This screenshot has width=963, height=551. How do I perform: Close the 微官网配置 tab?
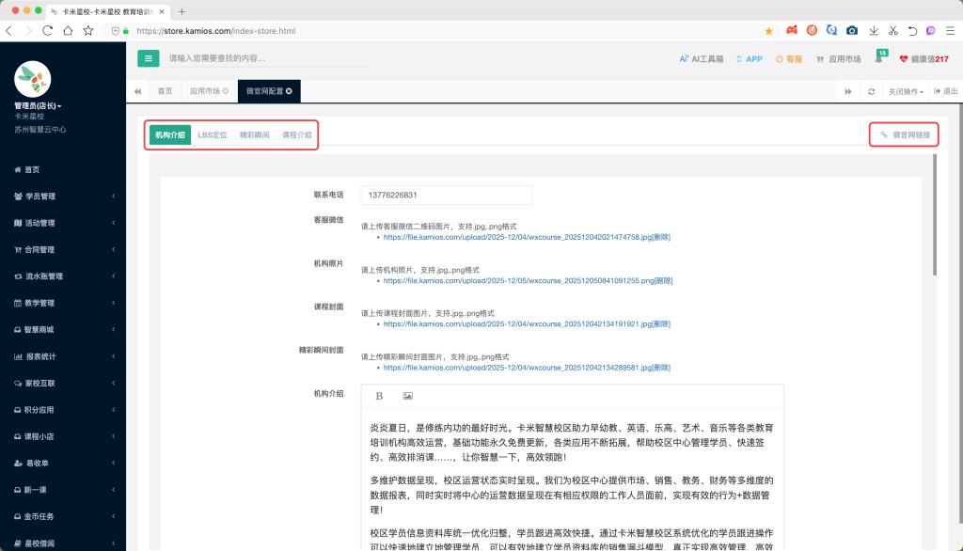pos(289,91)
